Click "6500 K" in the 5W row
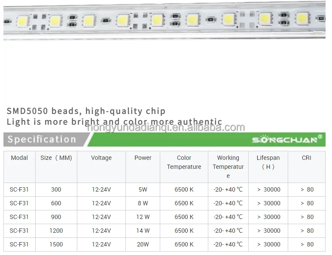 [x=184, y=189]
